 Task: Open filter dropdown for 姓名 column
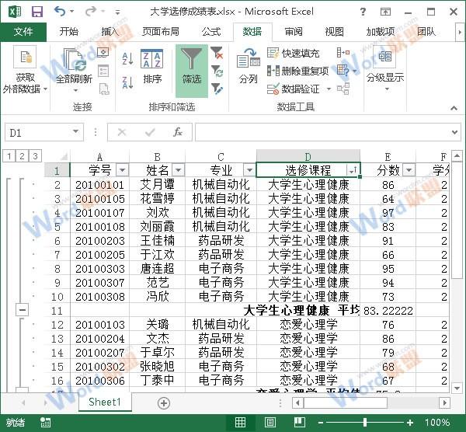pos(178,170)
